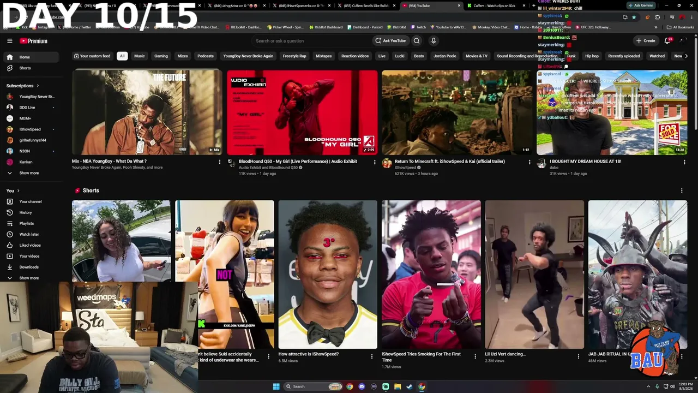Click the Ask YouTube button
The image size is (698, 393).
[x=390, y=41]
